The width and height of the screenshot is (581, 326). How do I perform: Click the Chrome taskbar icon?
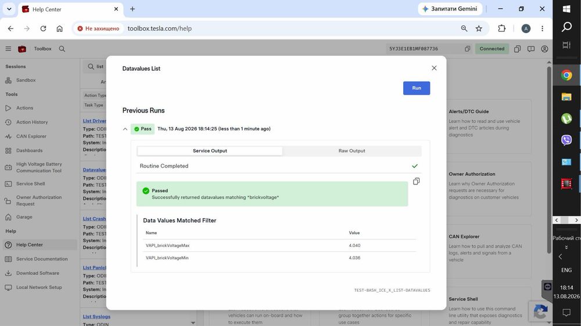566,75
